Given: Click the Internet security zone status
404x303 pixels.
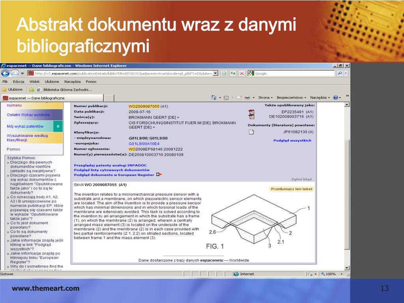Looking at the screenshot, I should 244,274.
